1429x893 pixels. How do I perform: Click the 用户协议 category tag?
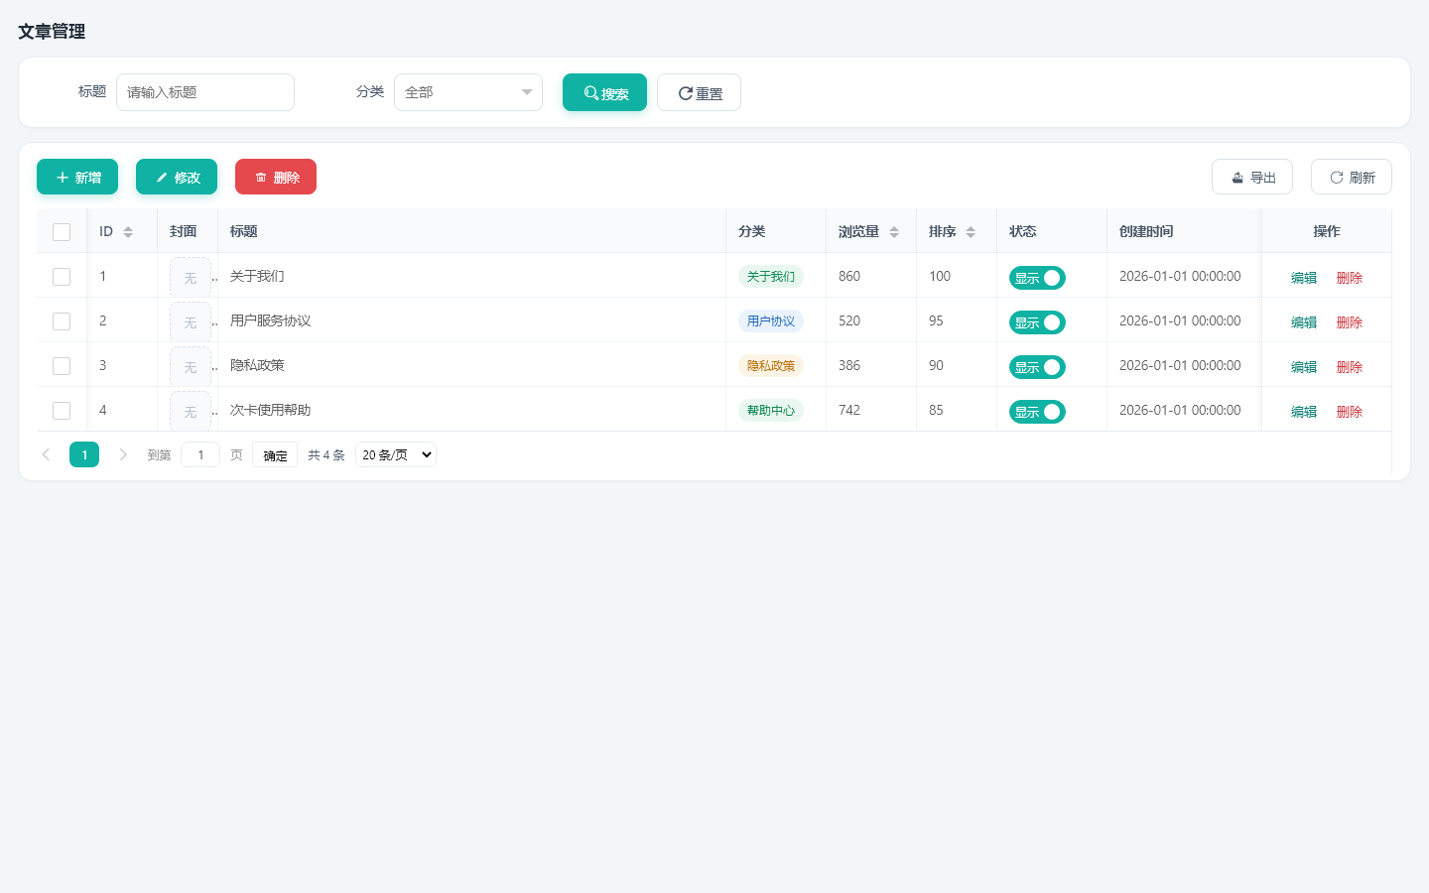771,321
